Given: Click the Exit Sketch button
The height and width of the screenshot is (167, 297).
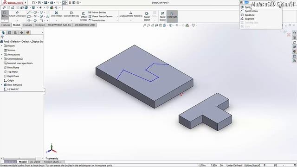Looking at the screenshot, I should (x=5, y=14).
